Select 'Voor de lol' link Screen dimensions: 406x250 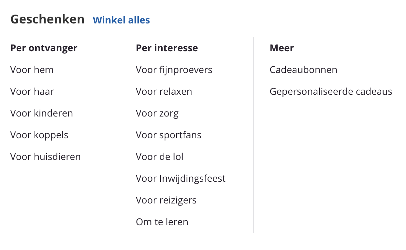160,157
